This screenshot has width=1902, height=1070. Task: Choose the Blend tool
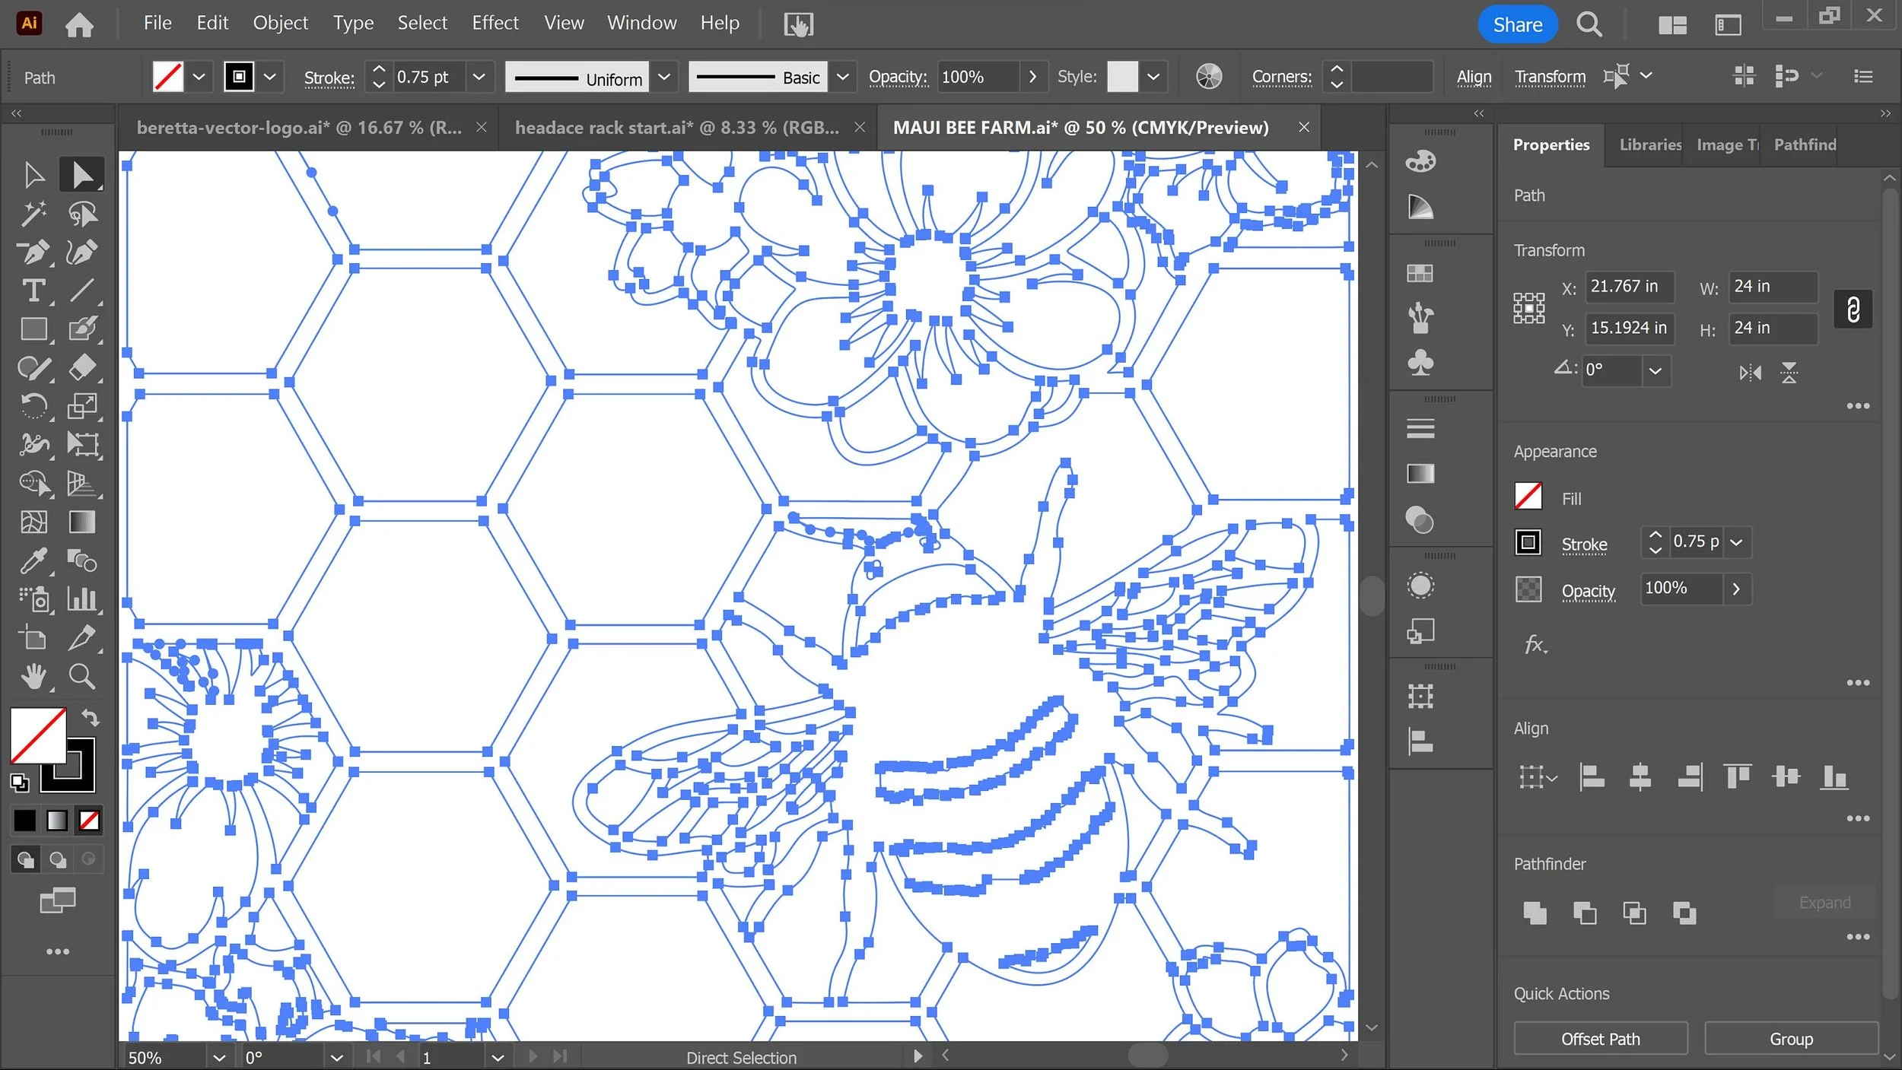click(x=81, y=561)
